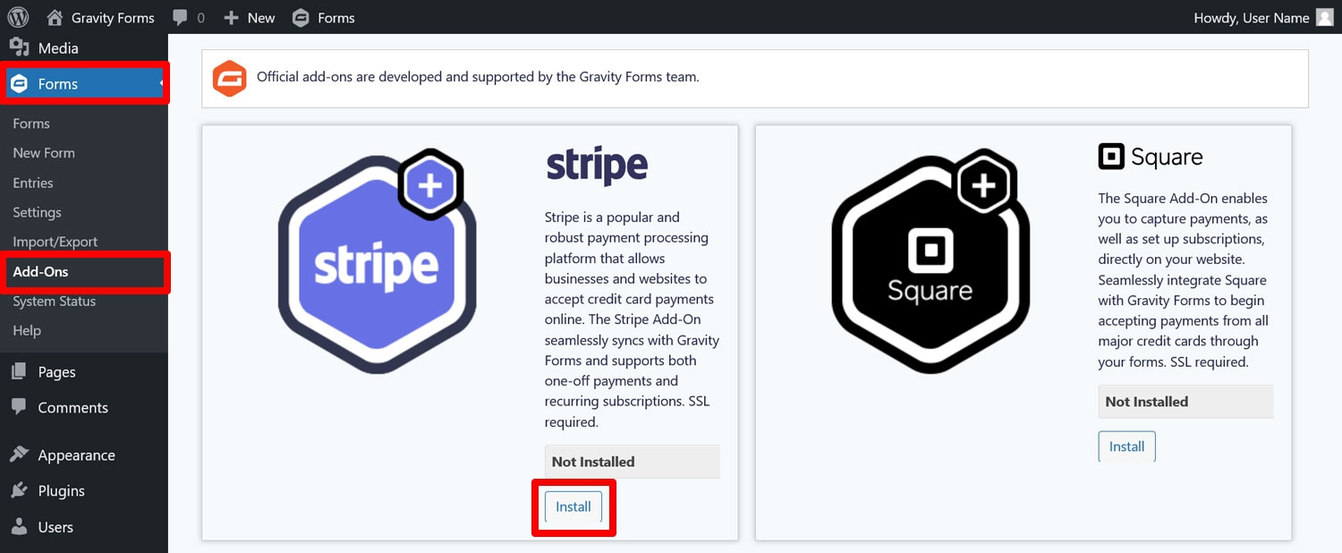1342x553 pixels.
Task: Click the large Stripe hexagon add-on image
Action: pos(377,261)
